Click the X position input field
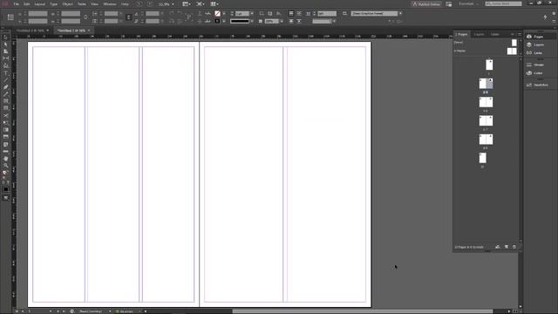The width and height of the screenshot is (558, 314). (37, 14)
